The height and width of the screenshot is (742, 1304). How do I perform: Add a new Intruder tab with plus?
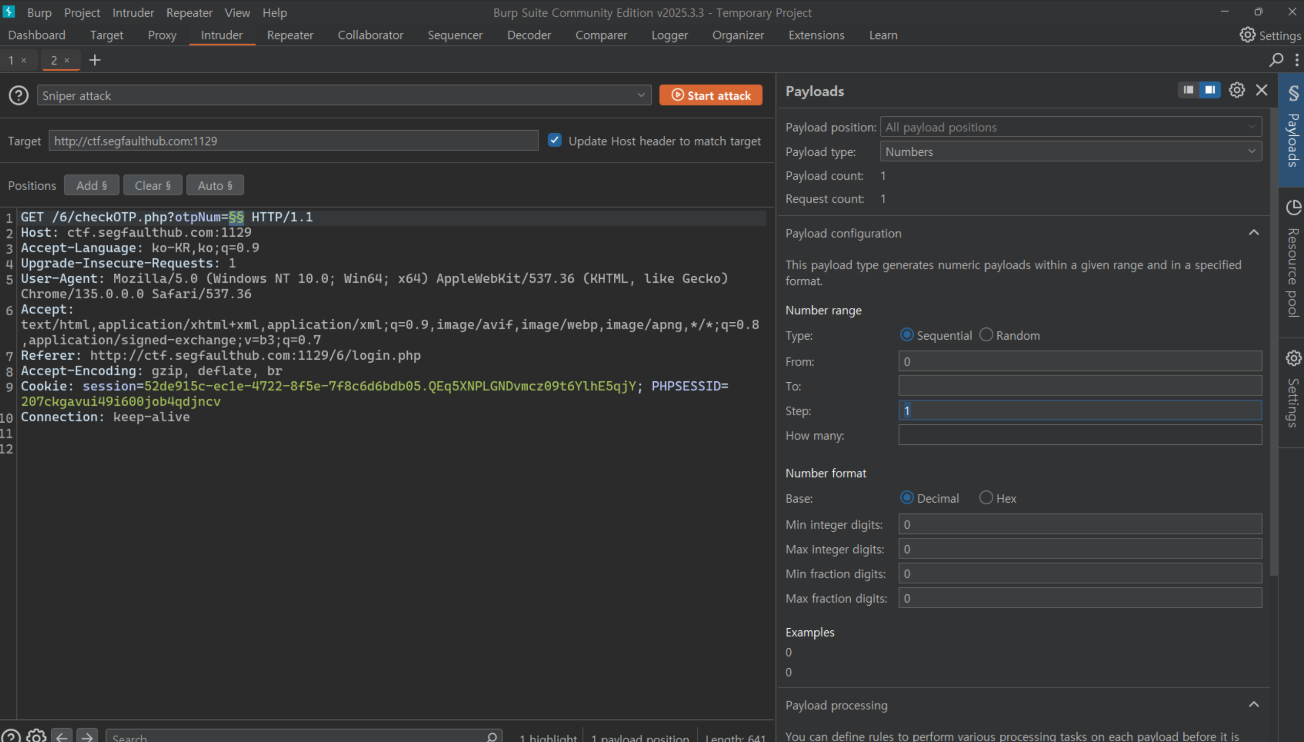(x=94, y=60)
